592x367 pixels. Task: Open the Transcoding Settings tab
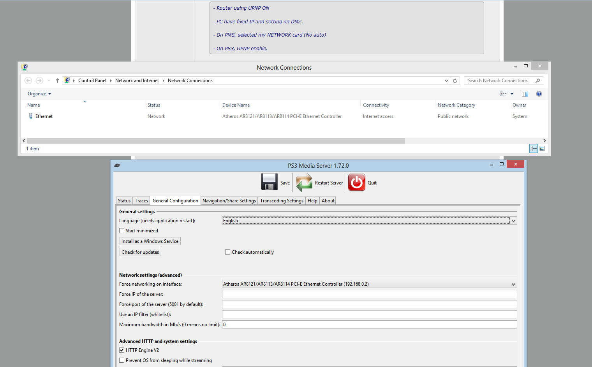[x=282, y=201]
